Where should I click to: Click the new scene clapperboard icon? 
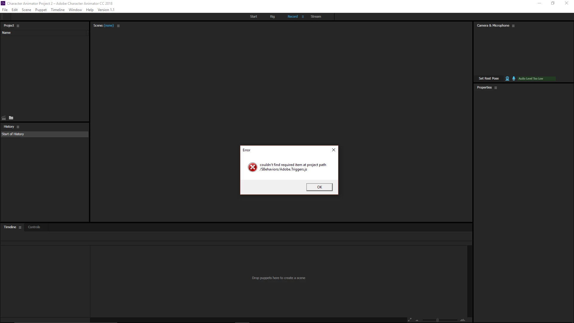click(4, 118)
